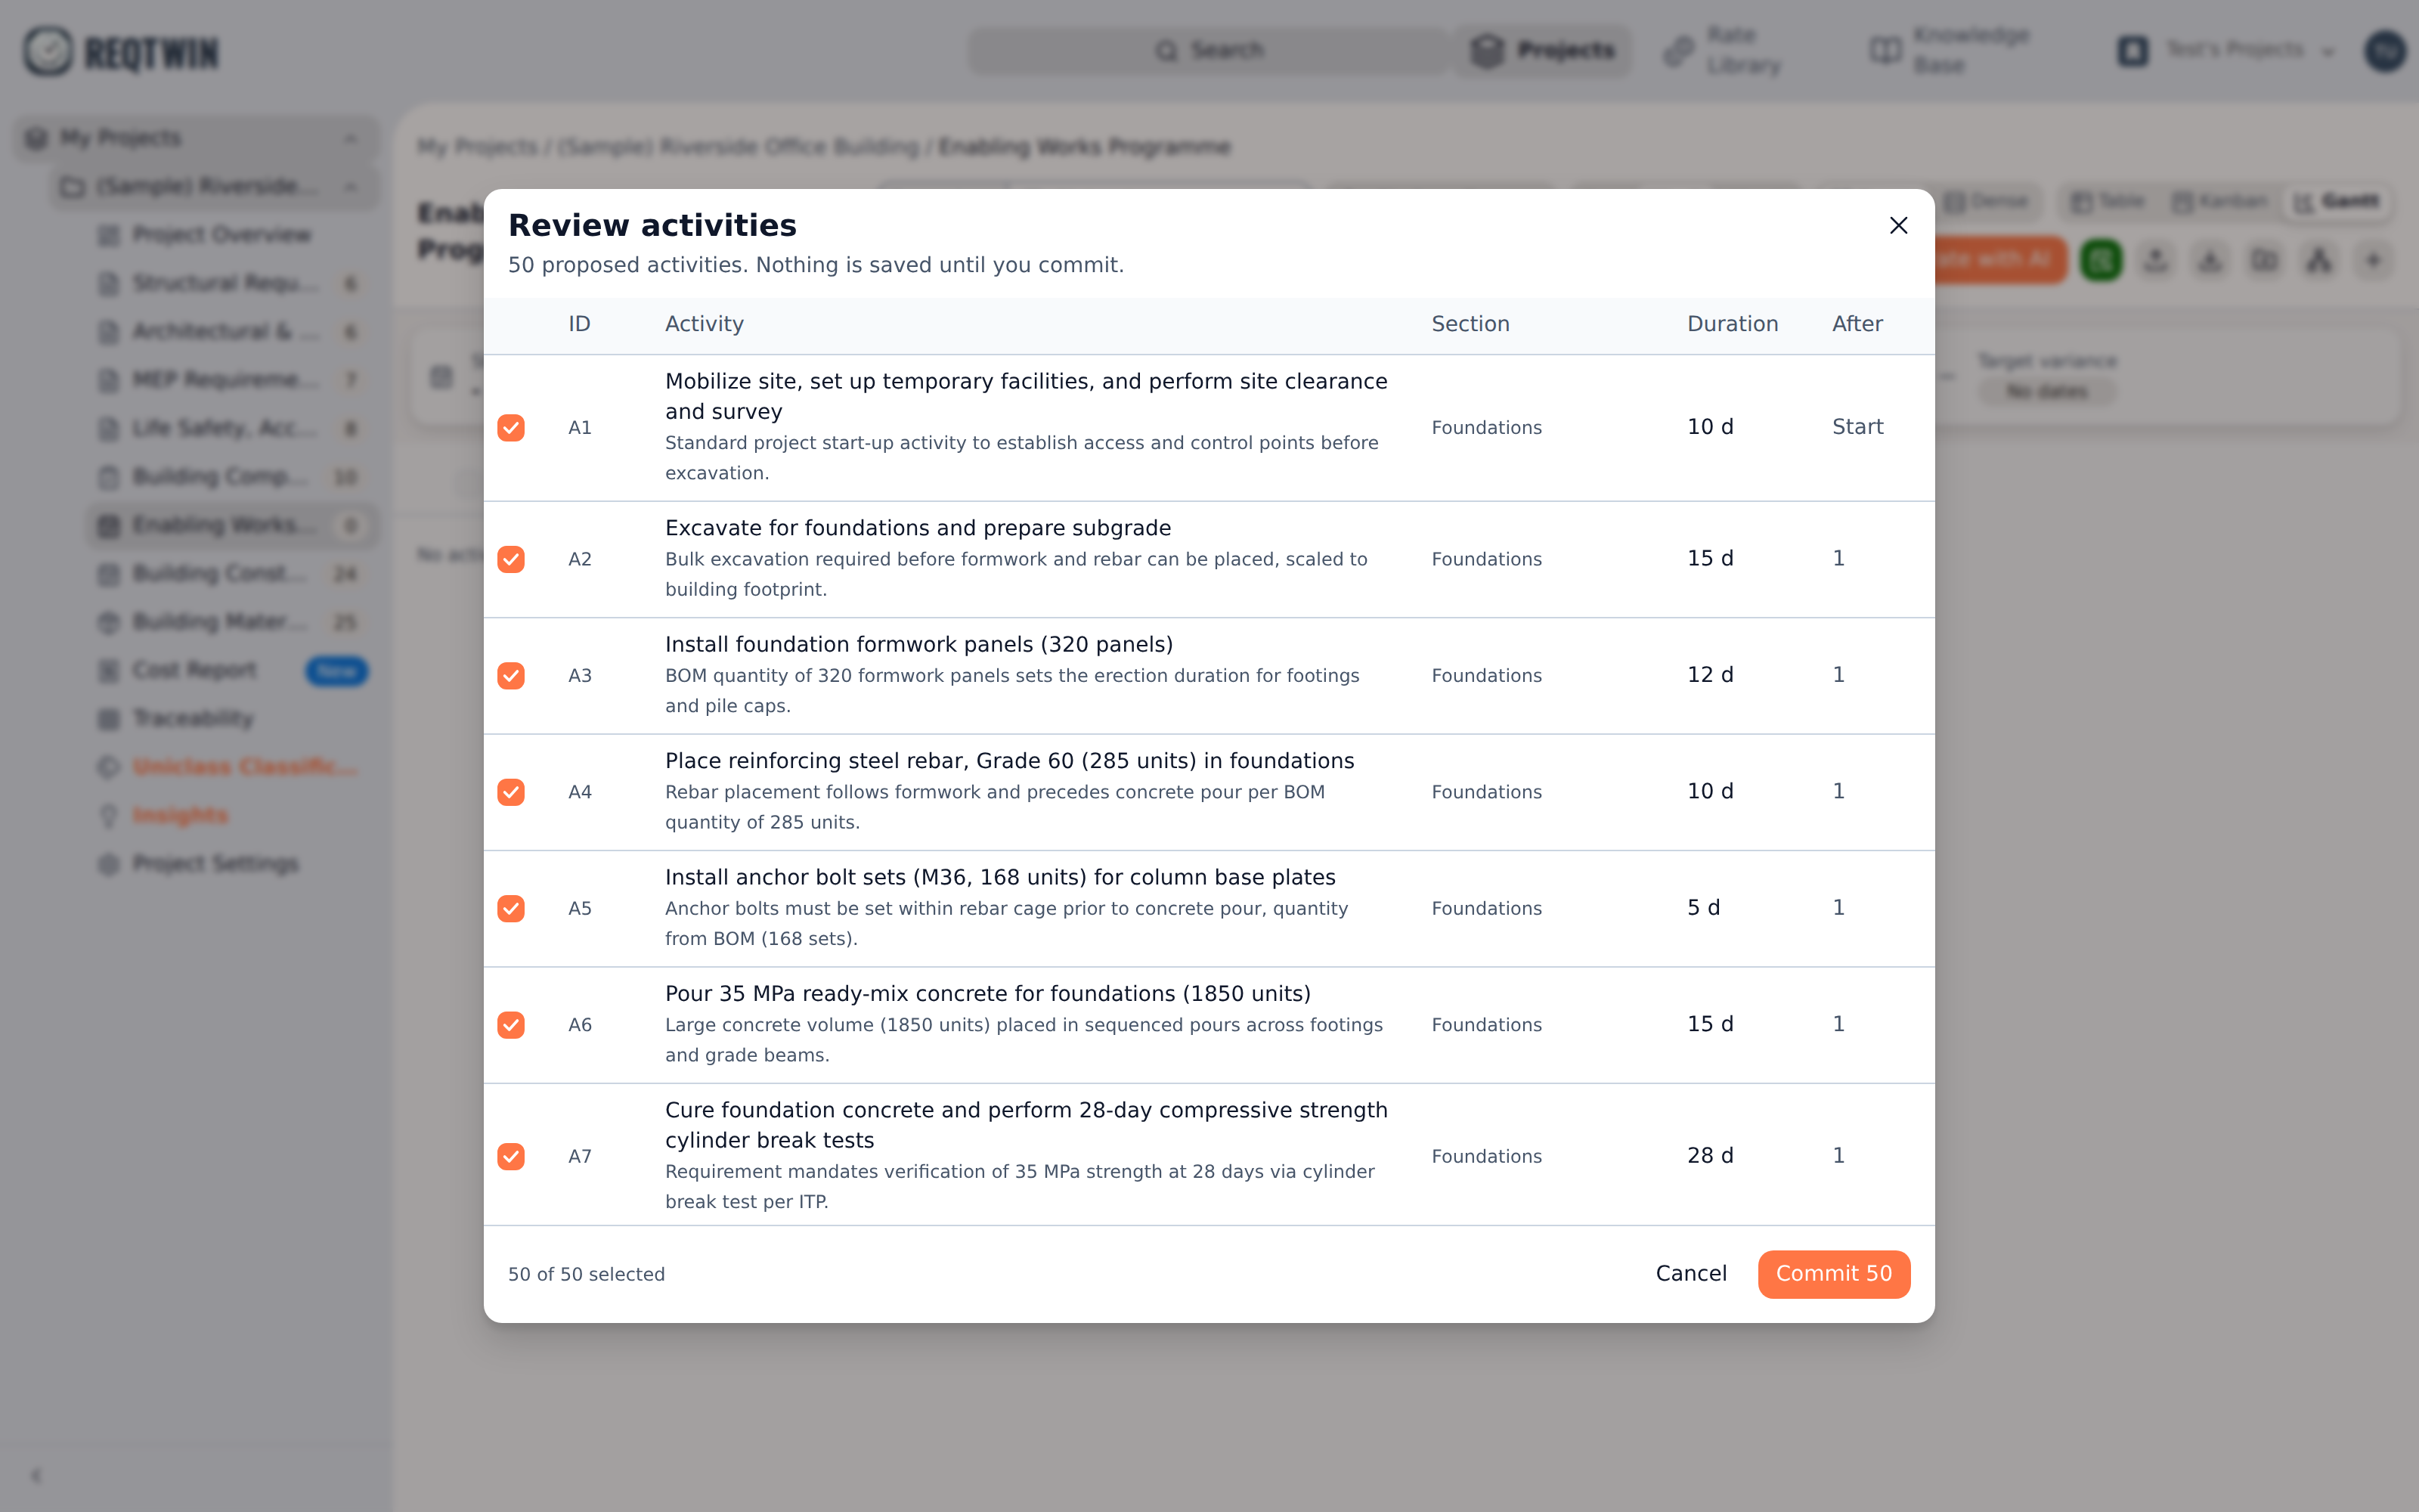The height and width of the screenshot is (1512, 2419).
Task: Toggle A7 Cure foundation concrete checkbox
Action: click(x=511, y=1156)
